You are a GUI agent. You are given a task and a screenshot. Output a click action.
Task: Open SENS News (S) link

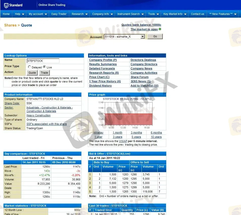[x=141, y=81]
